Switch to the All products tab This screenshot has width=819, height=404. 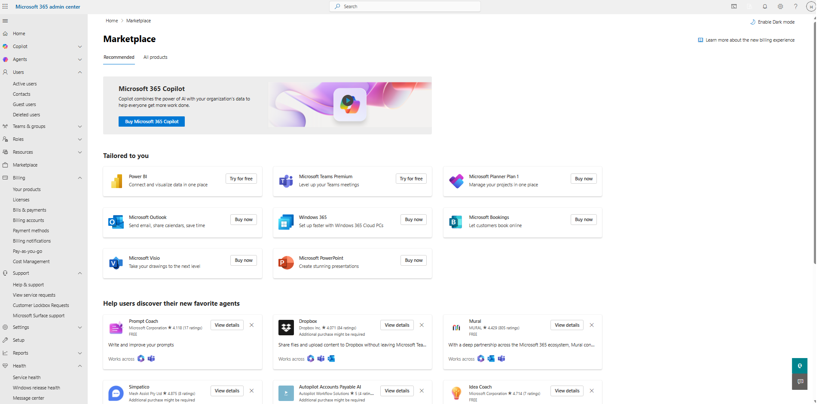coord(156,57)
